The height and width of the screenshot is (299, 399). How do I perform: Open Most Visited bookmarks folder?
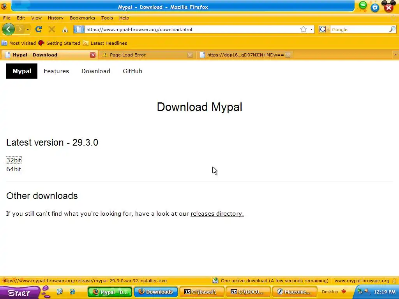(19, 43)
